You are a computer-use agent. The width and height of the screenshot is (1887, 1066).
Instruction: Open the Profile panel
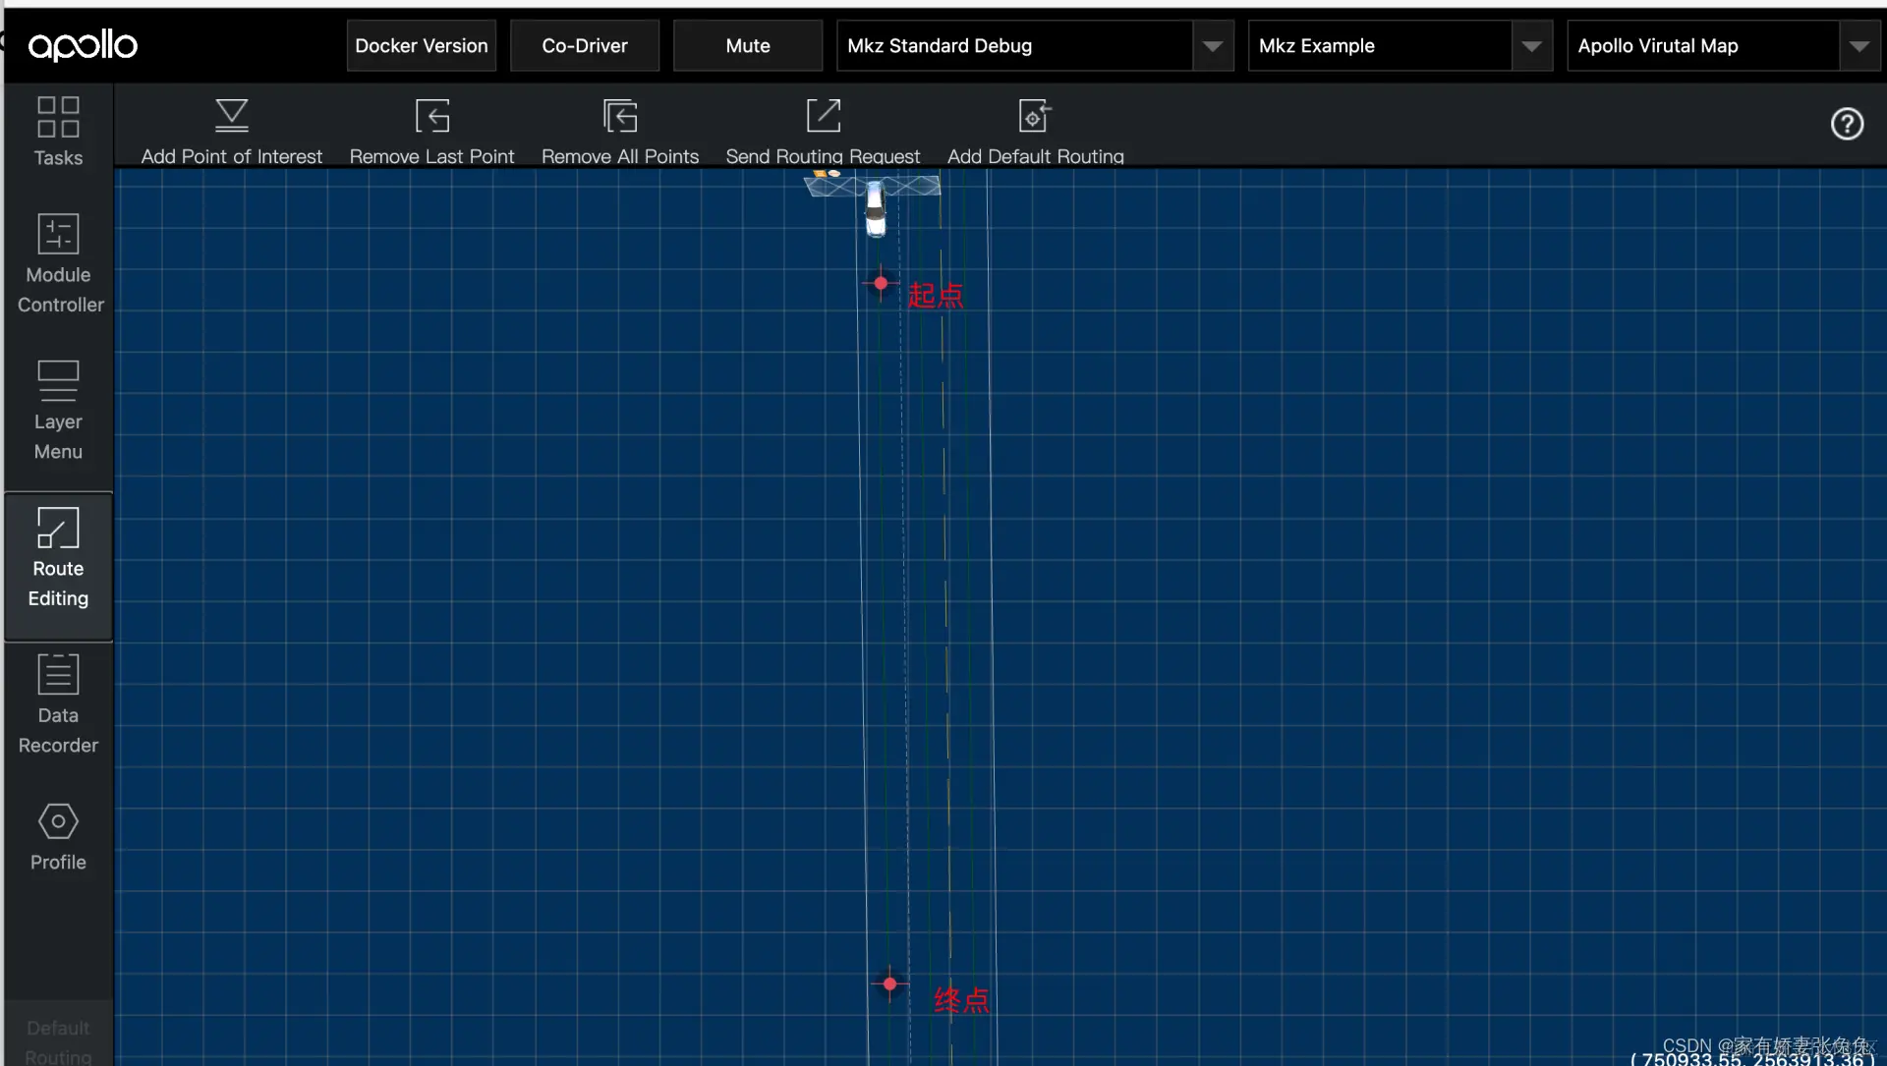point(58,835)
